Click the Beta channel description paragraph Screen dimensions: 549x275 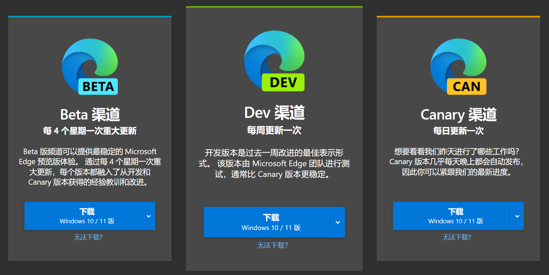pos(90,167)
